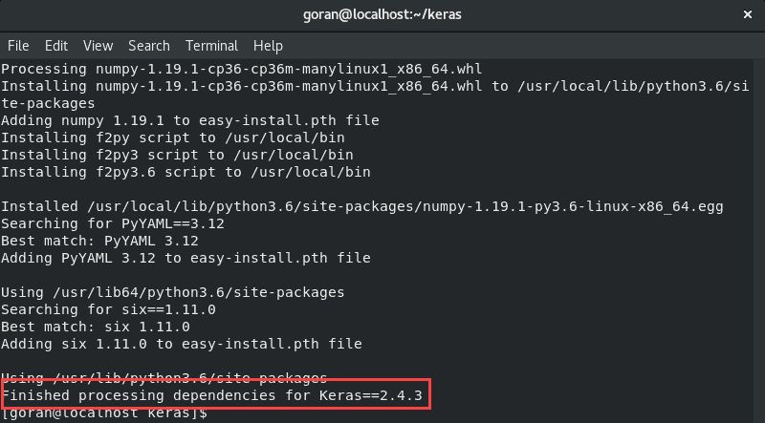Viewport: 765px width, 423px height.
Task: Click the line 'Searching for PyYAML==3.12'
Action: (x=113, y=223)
